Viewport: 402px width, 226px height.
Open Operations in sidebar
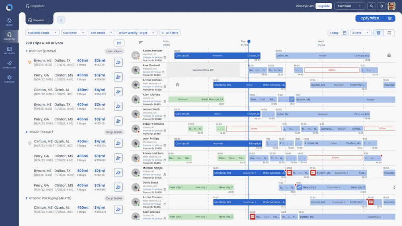click(x=9, y=65)
